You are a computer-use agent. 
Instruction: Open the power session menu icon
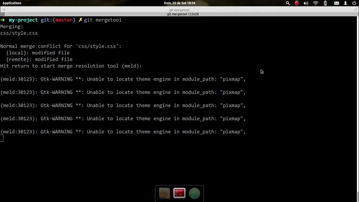pos(354,3)
